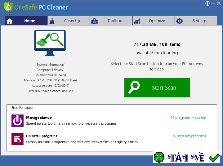Image resolution: width=223 pixels, height=166 pixels.
Task: Click the 14 programs in startup link
Action: coord(188,118)
